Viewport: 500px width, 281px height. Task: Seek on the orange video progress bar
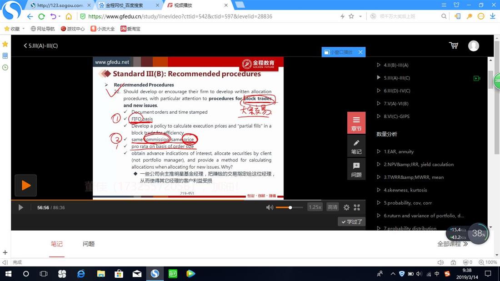(188, 200)
